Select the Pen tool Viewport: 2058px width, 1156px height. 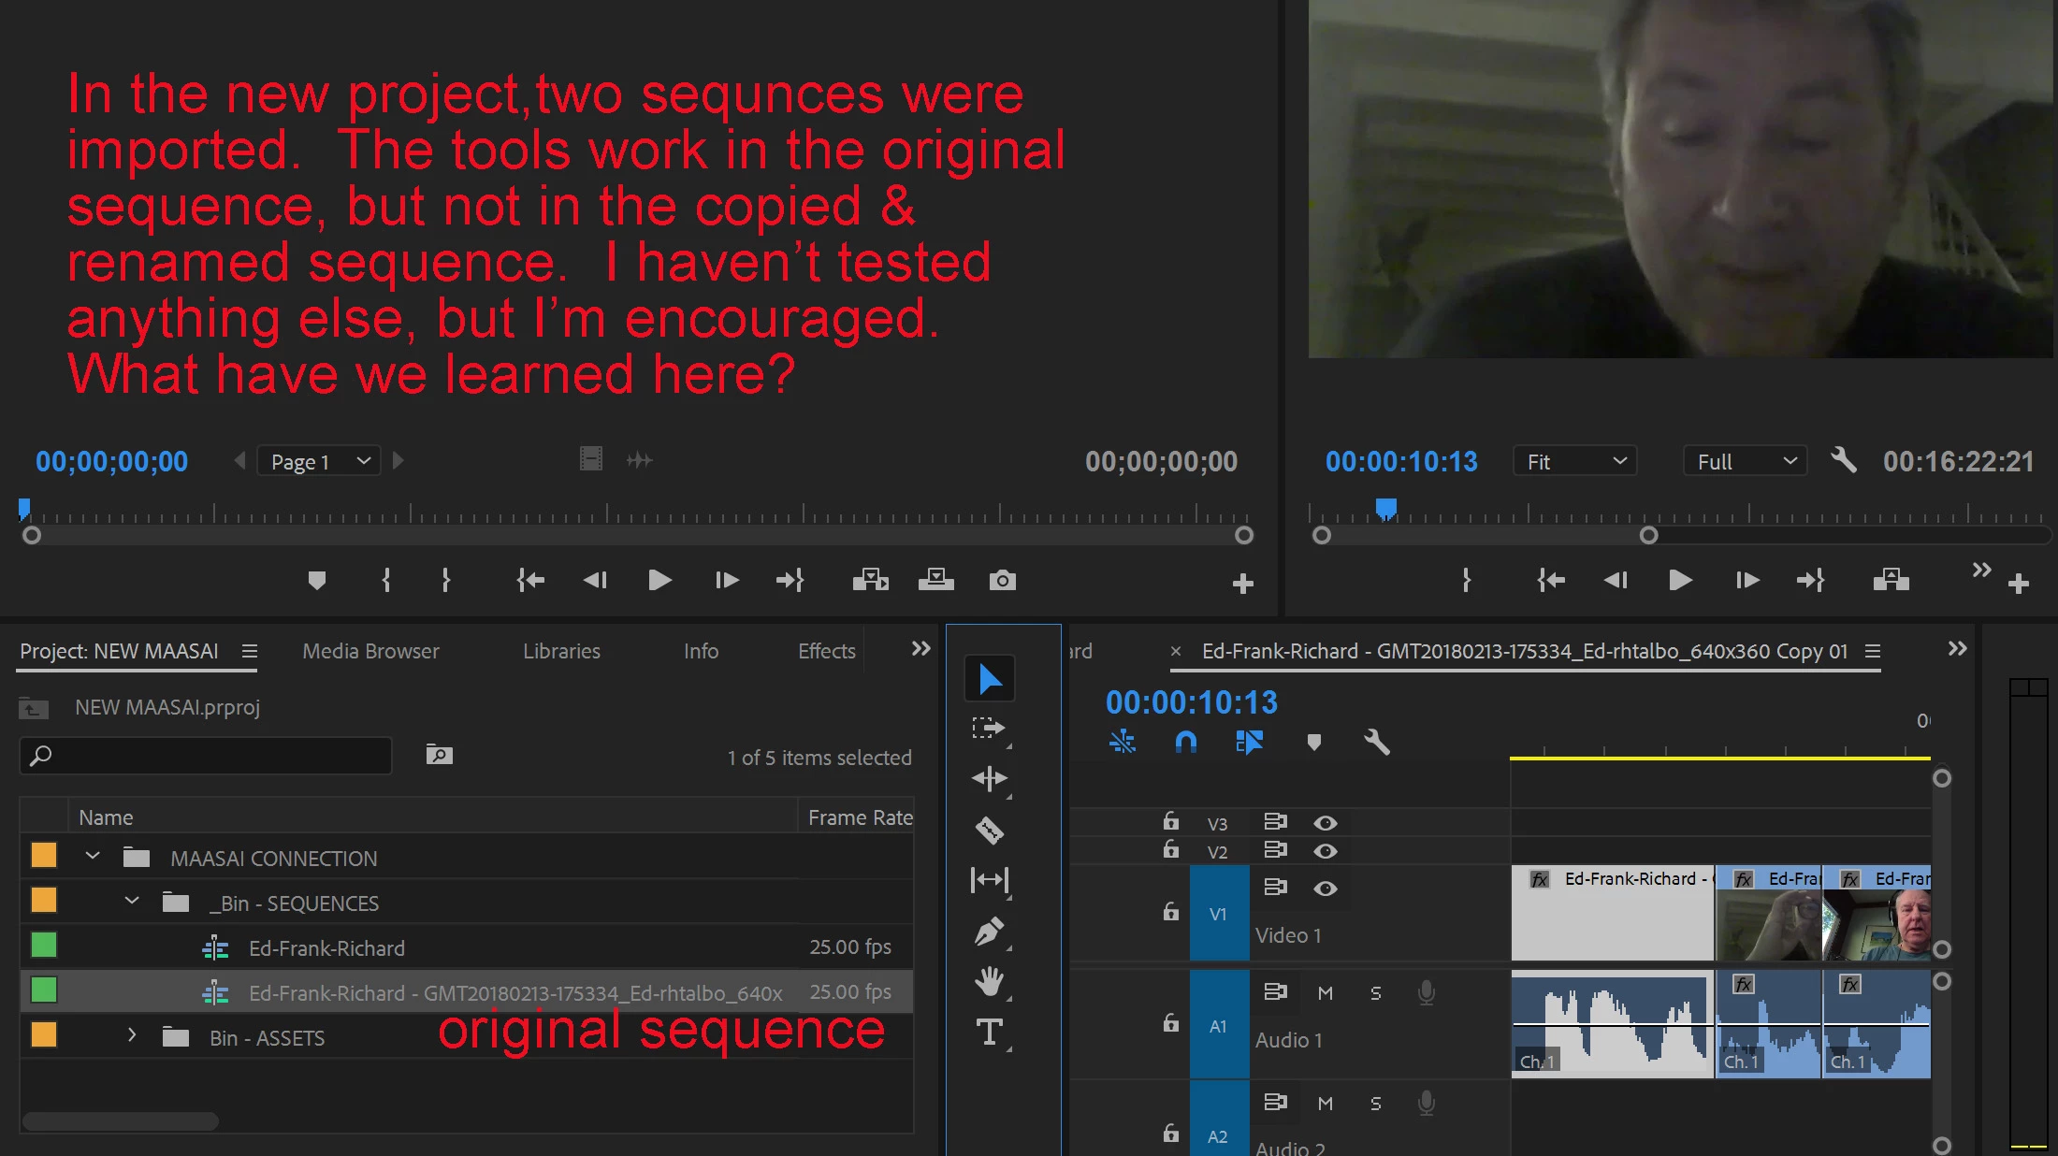pos(990,932)
